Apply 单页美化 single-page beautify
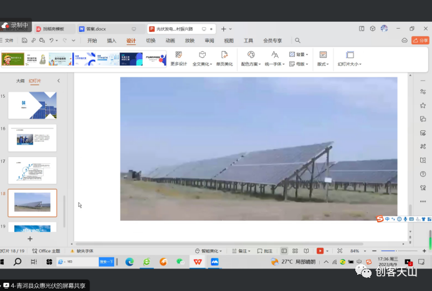Image resolution: width=432 pixels, height=291 pixels. tap(224, 59)
